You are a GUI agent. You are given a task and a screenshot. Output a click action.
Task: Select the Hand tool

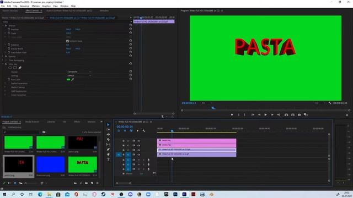108,154
